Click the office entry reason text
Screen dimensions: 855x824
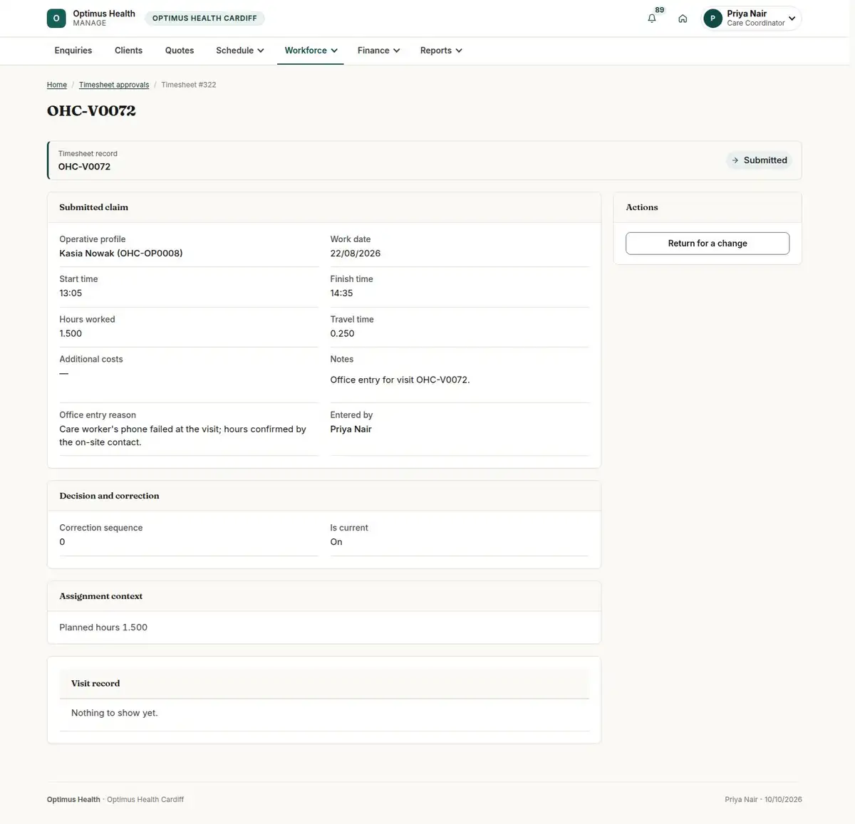(x=182, y=436)
